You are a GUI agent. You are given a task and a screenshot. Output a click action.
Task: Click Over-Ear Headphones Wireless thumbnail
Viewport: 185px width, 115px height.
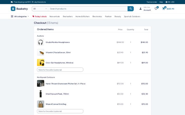coord(41,63)
